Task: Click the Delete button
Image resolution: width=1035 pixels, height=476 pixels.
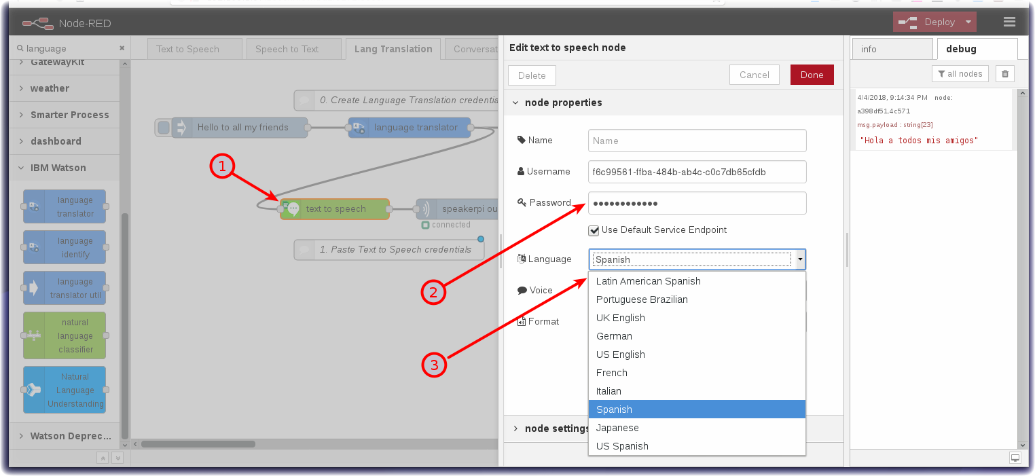Action: coord(532,75)
